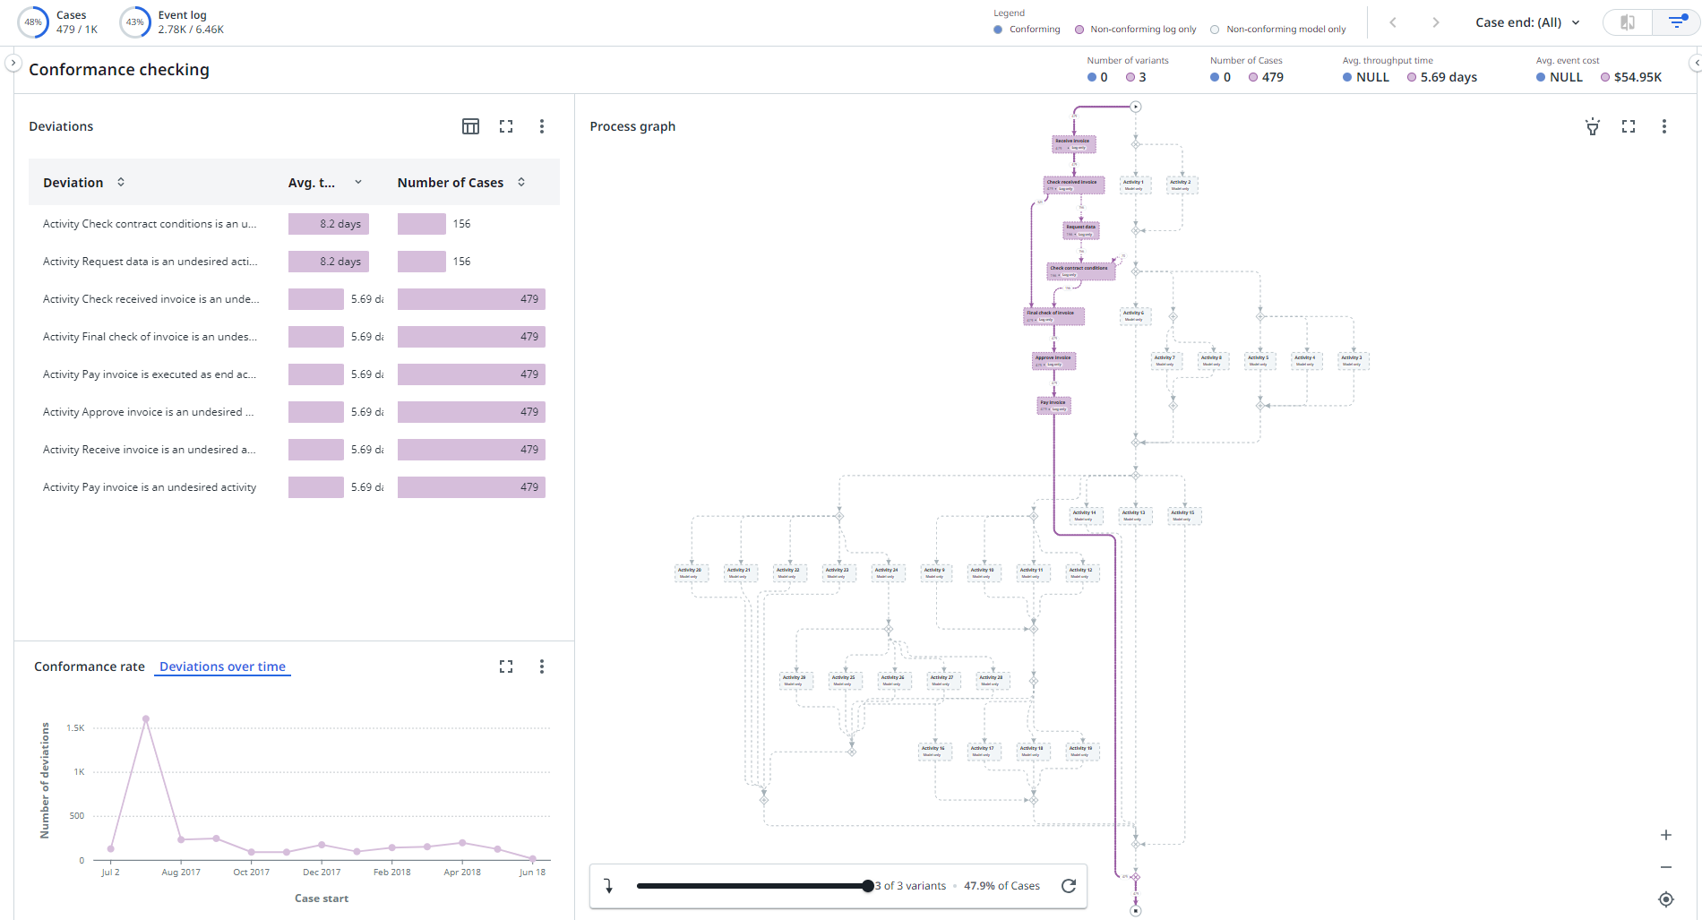Screen dimensions: 1702x920
Task: Open the filter icon on Process graph
Action: pos(1593,127)
